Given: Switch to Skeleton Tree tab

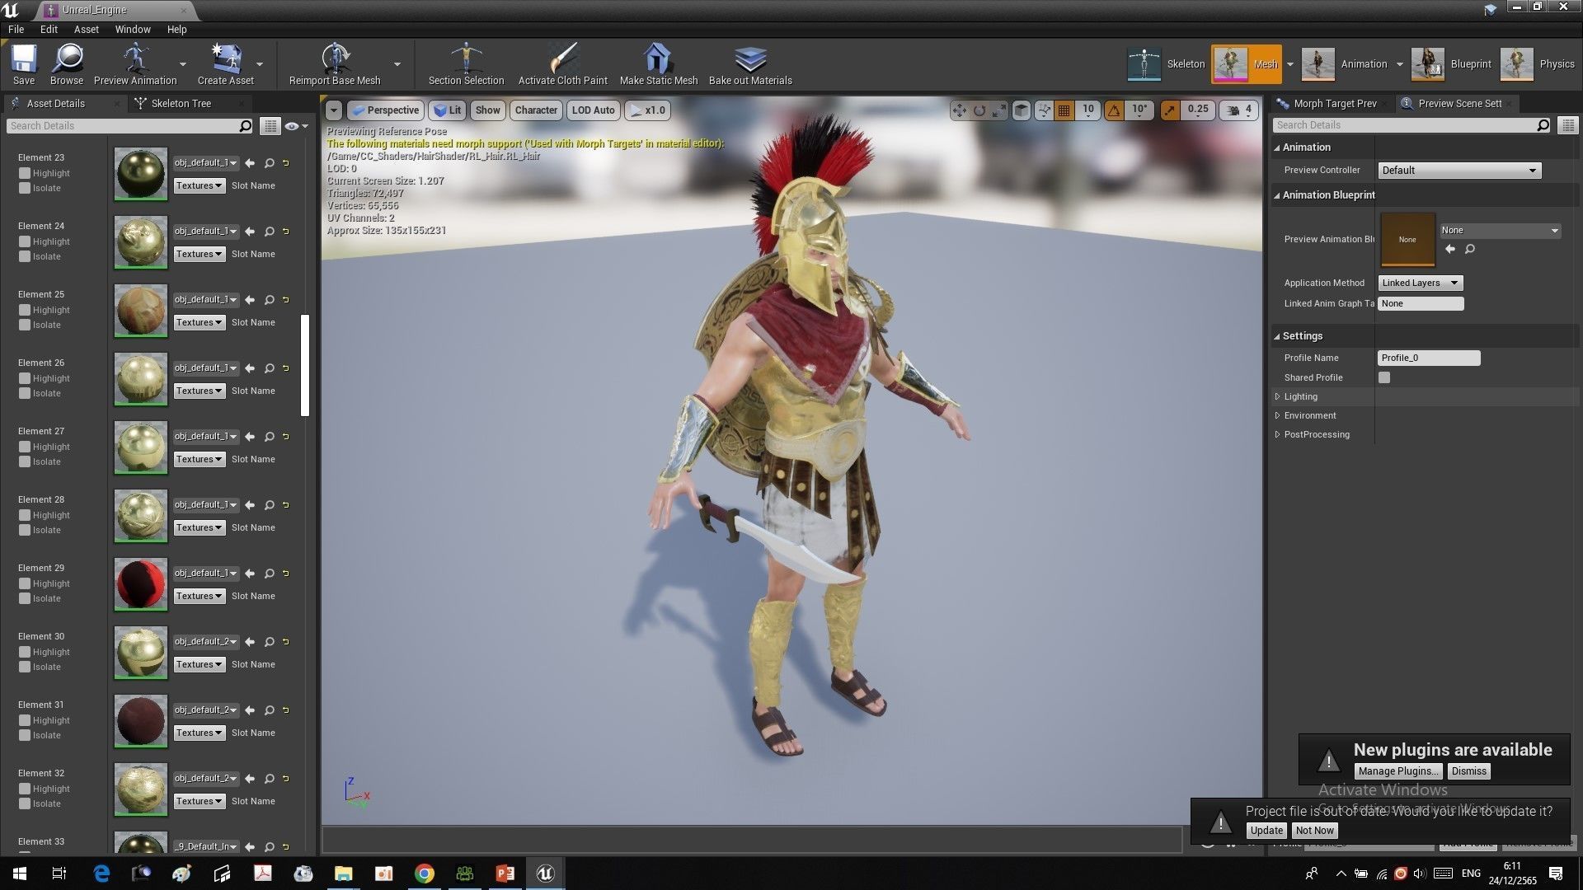Looking at the screenshot, I should (x=181, y=103).
